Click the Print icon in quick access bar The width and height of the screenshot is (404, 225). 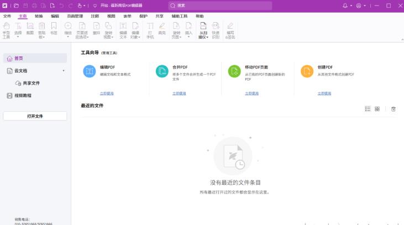34,6
